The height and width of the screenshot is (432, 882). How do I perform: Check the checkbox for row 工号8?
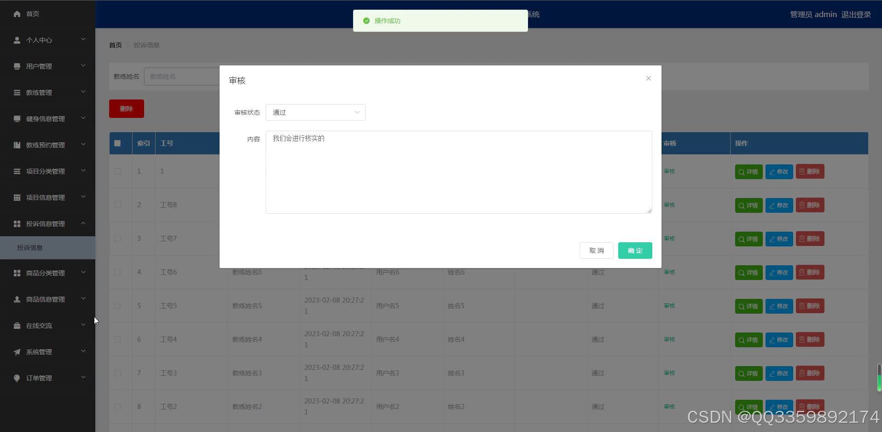[x=117, y=205]
